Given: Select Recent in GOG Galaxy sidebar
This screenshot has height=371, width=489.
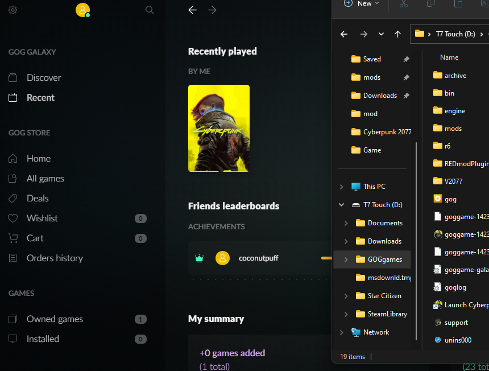Looking at the screenshot, I should (40, 98).
